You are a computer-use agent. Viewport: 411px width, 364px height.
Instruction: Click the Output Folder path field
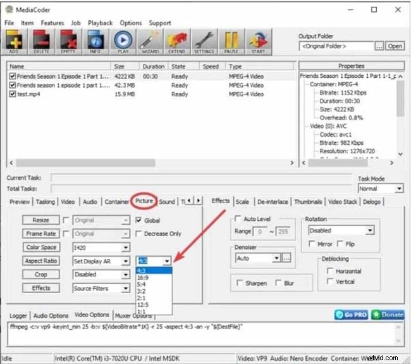point(336,46)
